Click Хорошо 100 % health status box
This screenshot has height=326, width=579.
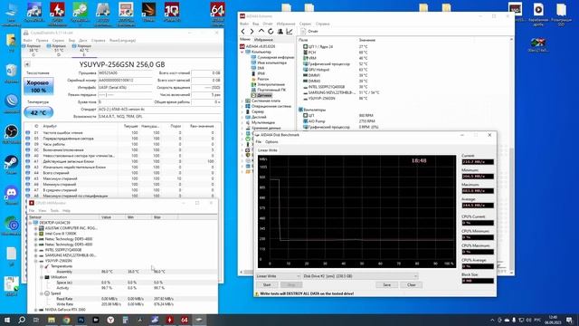[x=38, y=86]
